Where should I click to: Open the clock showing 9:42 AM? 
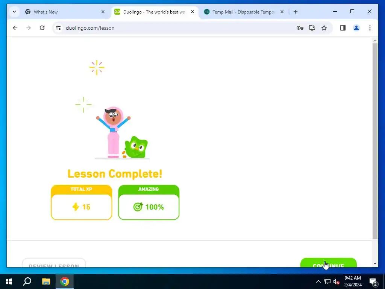coord(353,281)
